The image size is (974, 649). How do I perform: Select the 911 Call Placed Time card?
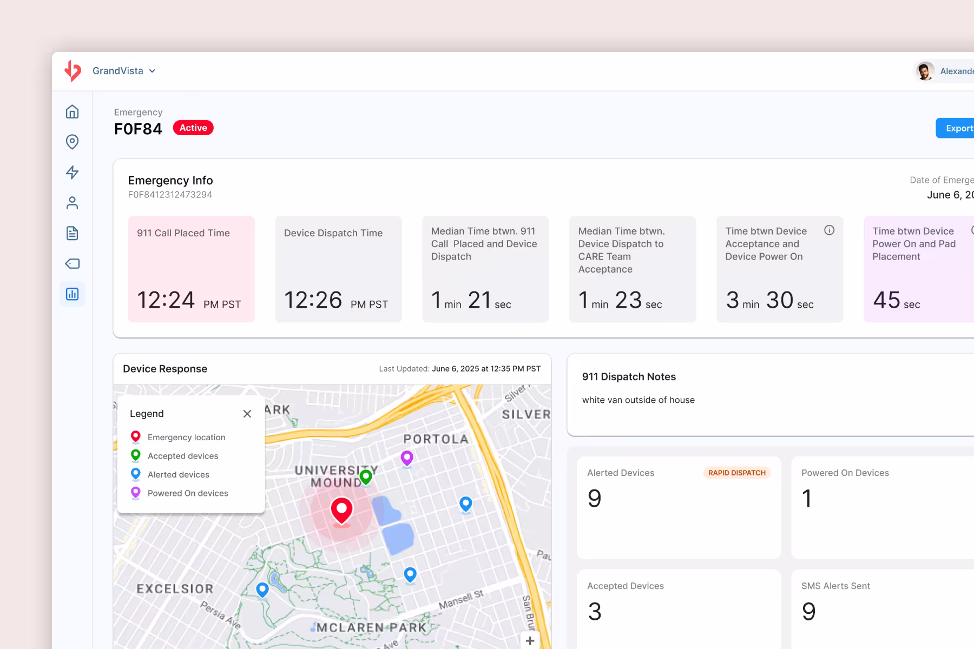point(192,269)
